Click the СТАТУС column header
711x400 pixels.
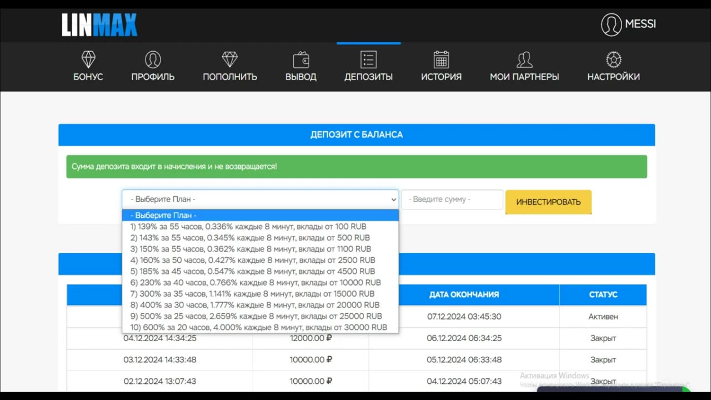point(603,294)
